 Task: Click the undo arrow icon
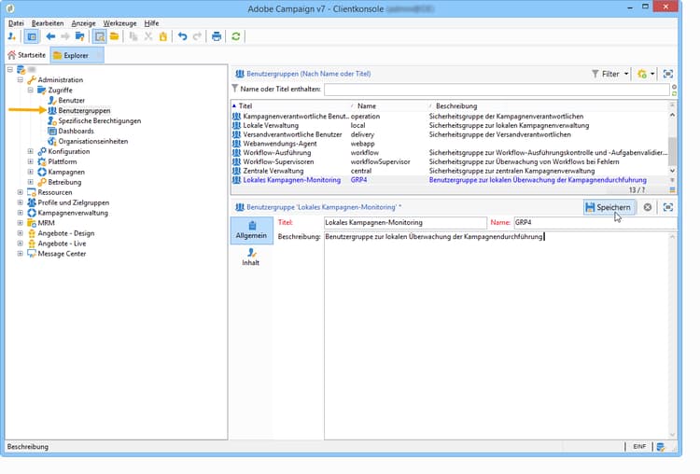(x=183, y=36)
